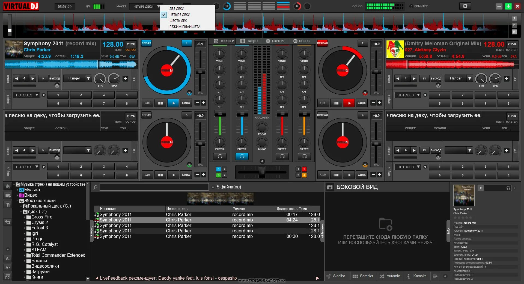524x284 pixels.
Task: Click the pitch minus button on deck 2
Action: 373,103
